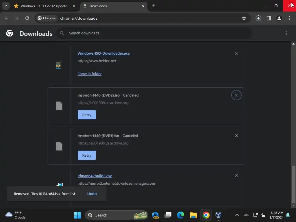Screen dimensions: 296x222
Task: Open the network status tray icon
Action: 256,215
